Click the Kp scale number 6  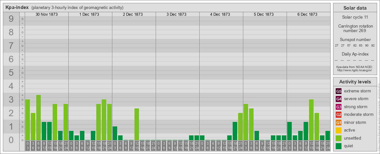(11, 59)
